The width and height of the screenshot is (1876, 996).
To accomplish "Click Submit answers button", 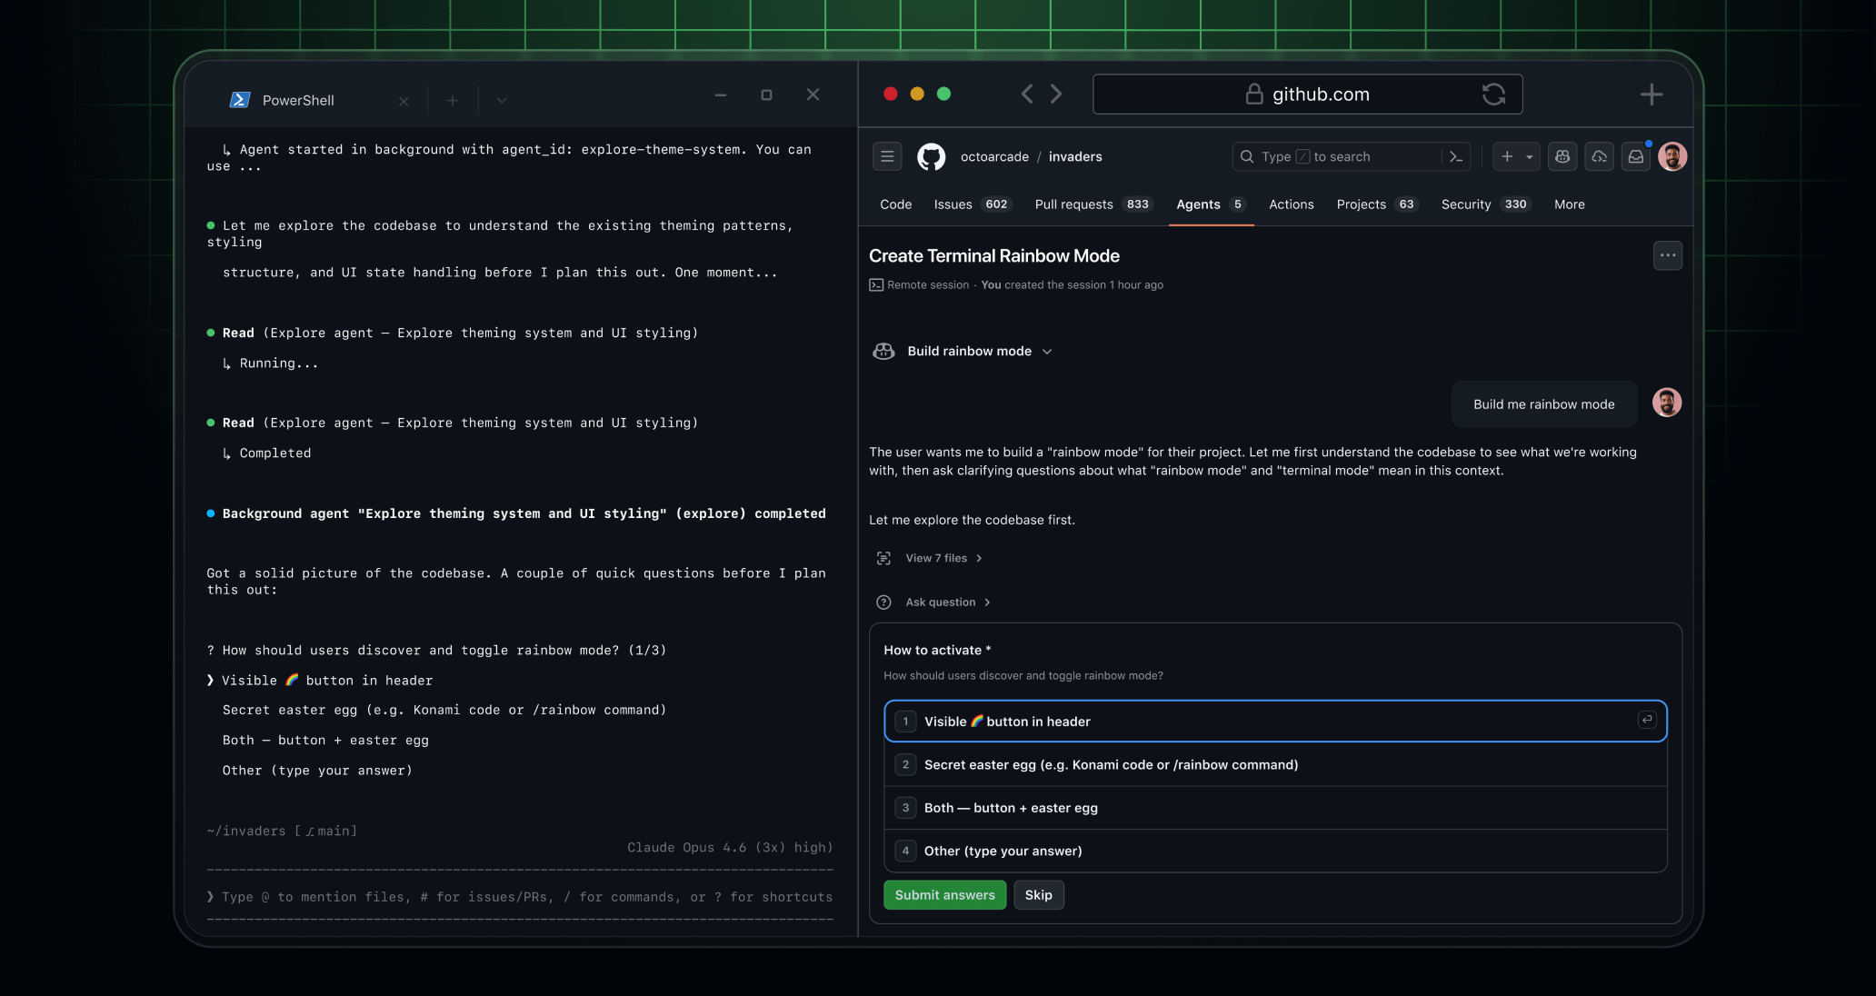I will 944,895.
